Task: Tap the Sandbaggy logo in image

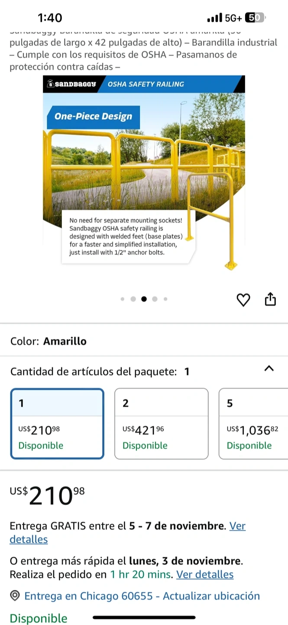Action: coord(72,84)
